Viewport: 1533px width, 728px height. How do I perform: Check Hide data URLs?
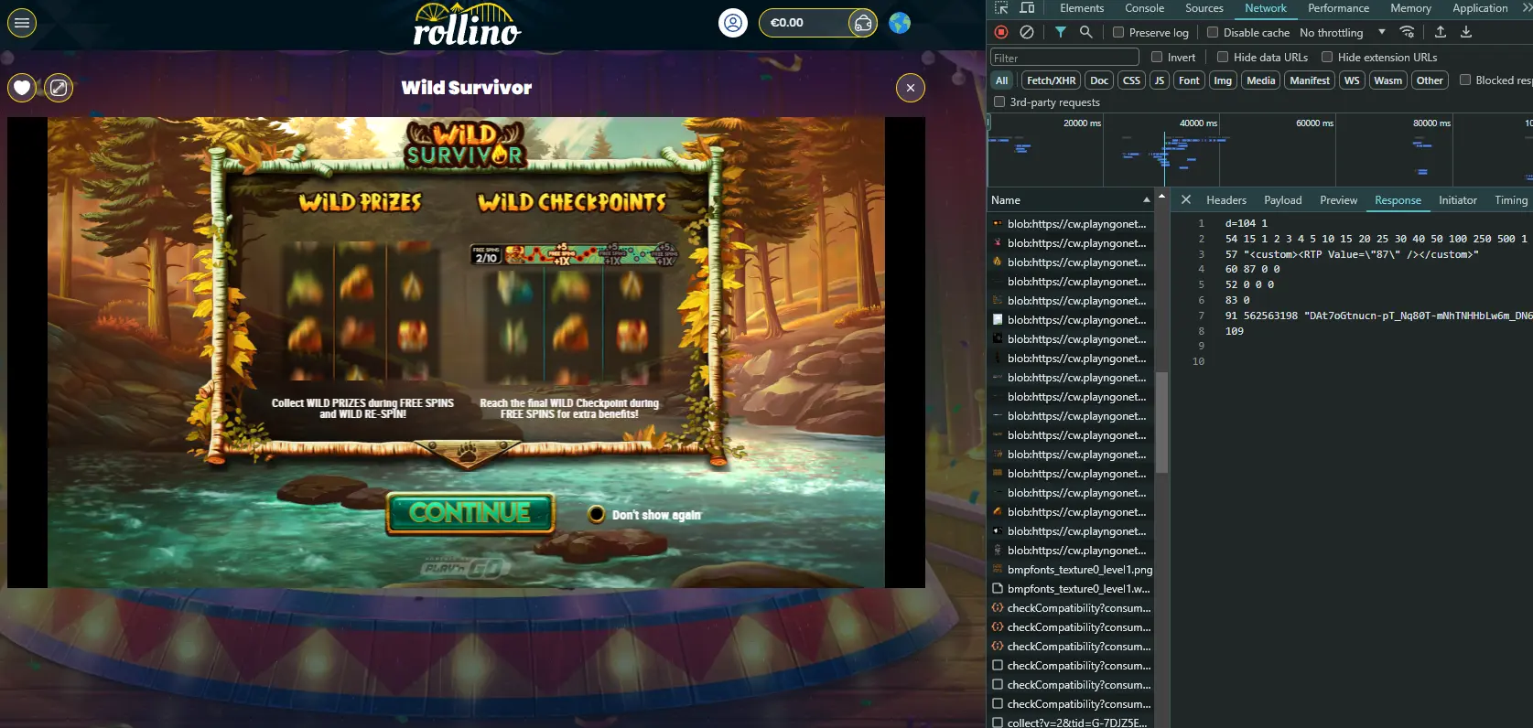1223,57
